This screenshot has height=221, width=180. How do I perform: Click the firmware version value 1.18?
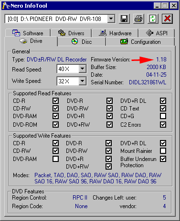(x=161, y=60)
